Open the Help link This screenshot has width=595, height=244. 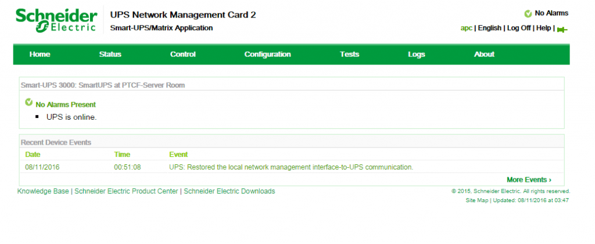[543, 28]
